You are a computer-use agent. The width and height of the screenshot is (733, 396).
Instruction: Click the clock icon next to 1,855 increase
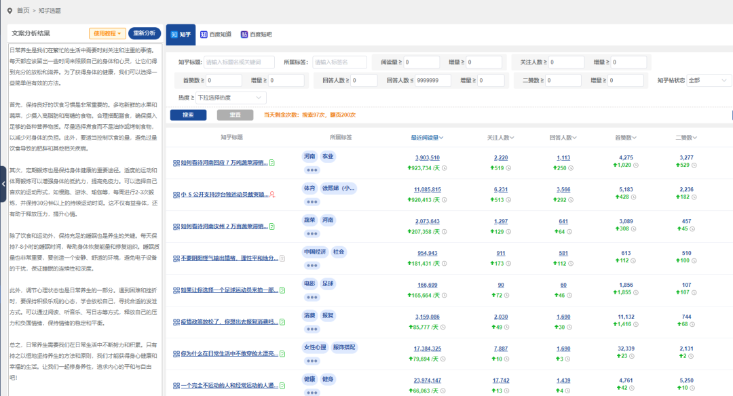click(636, 292)
